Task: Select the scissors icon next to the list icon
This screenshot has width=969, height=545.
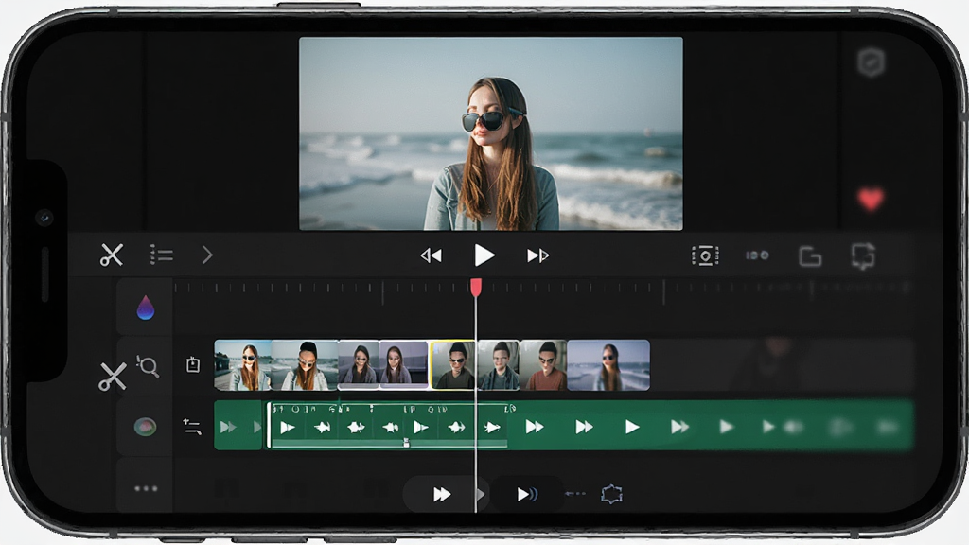Action: click(x=112, y=255)
